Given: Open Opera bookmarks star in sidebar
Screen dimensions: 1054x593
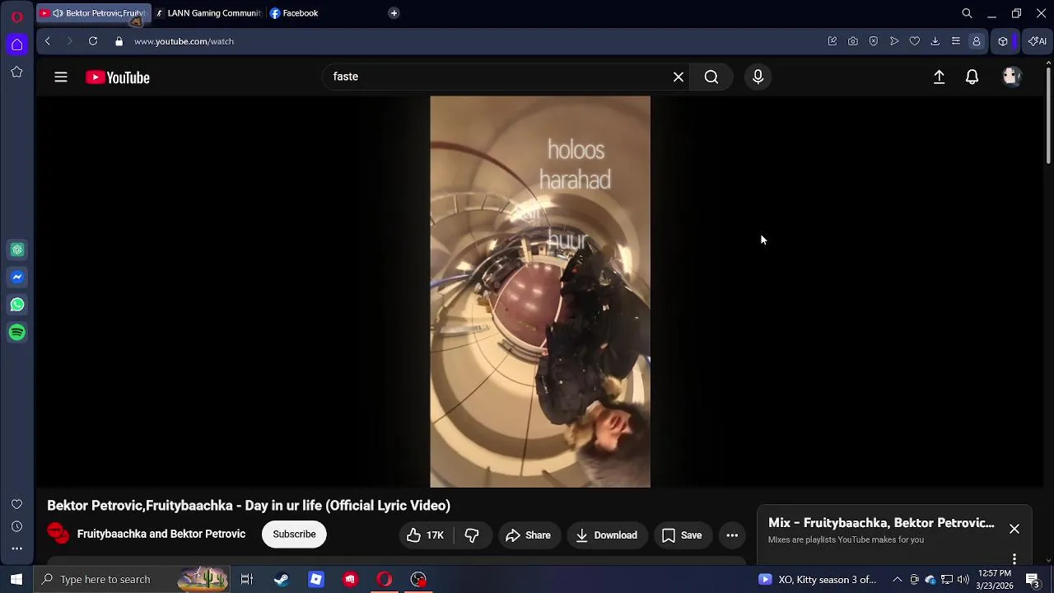Looking at the screenshot, I should 16,72.
